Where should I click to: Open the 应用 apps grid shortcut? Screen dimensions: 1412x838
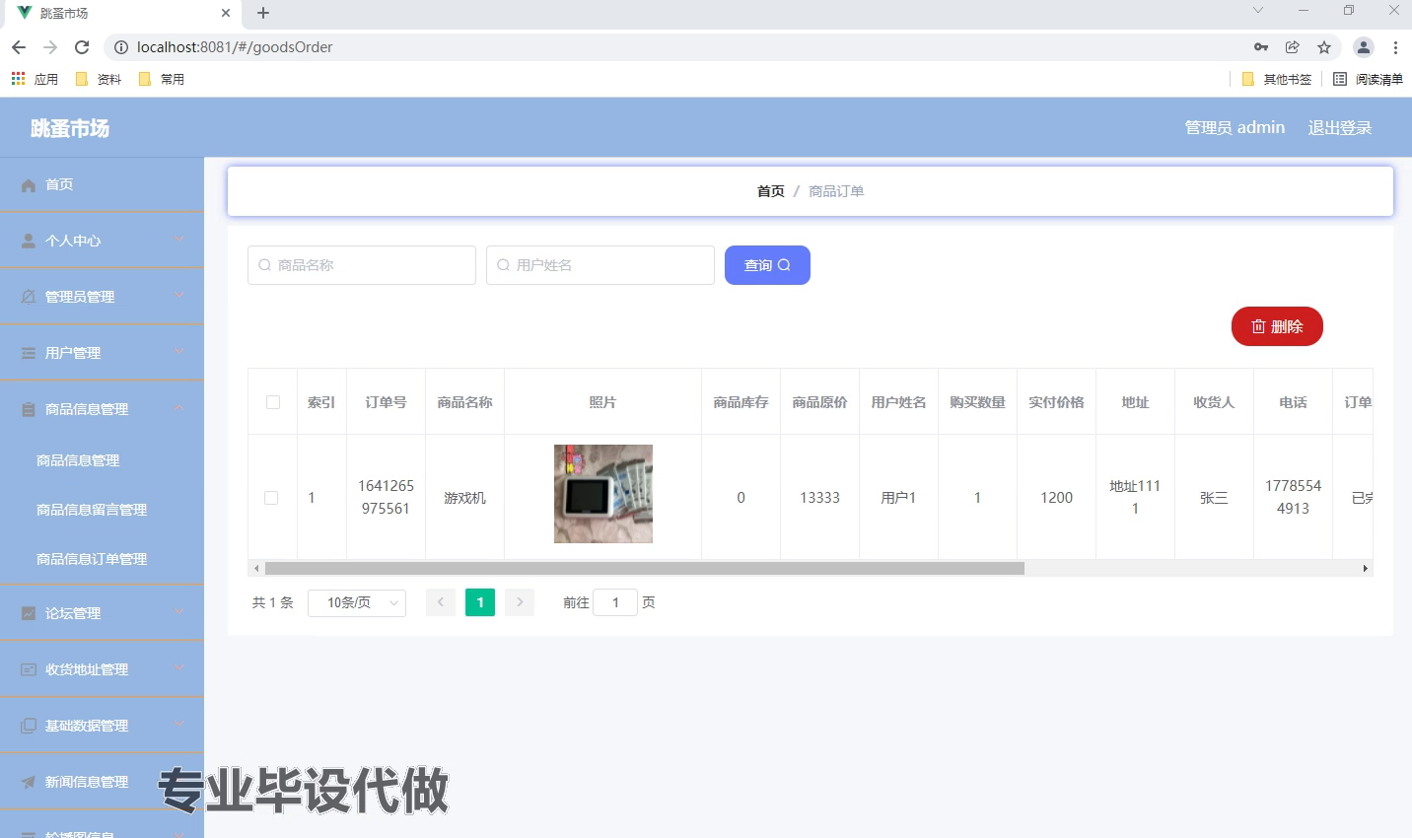coord(35,79)
